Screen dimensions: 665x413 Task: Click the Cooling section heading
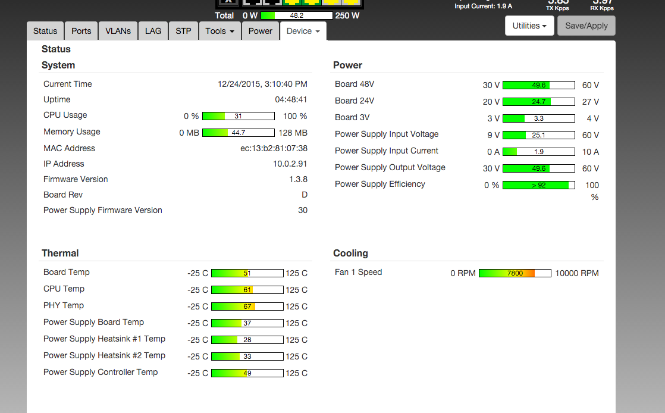pyautogui.click(x=350, y=254)
